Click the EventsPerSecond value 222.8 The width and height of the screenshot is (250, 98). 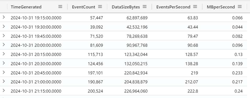click(193, 91)
